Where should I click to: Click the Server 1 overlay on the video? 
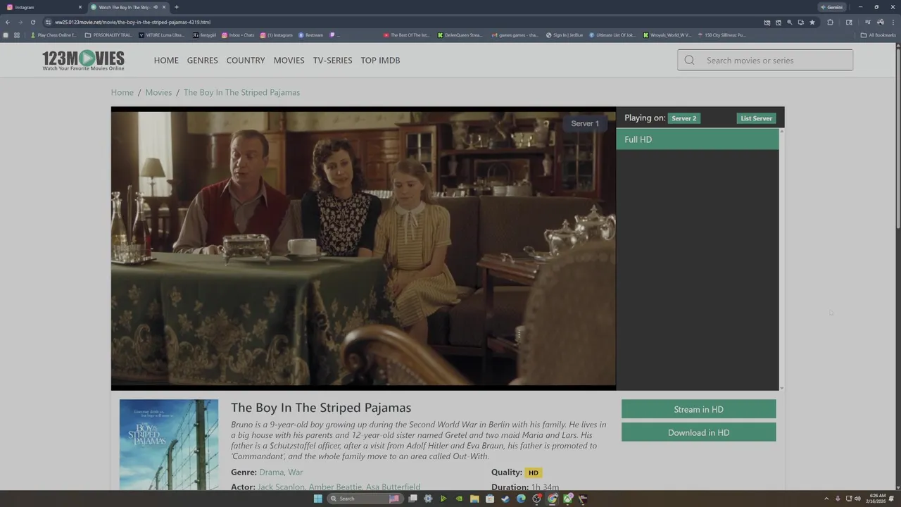click(585, 123)
